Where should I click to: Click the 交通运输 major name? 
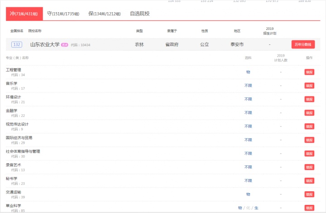[x=14, y=192]
